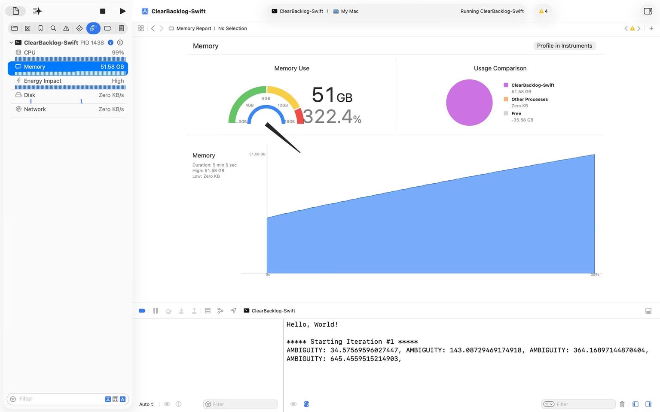The height and width of the screenshot is (412, 660).
Task: Clear the console with trash icon
Action: (x=622, y=404)
